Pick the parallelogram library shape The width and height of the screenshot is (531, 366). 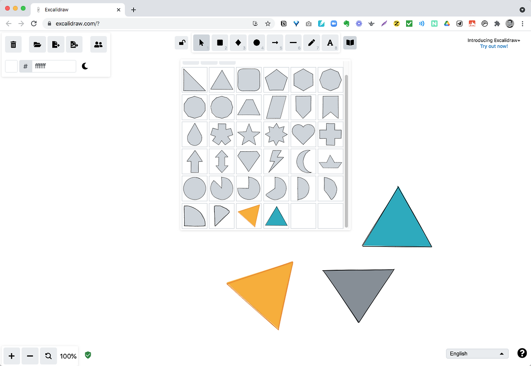276,107
